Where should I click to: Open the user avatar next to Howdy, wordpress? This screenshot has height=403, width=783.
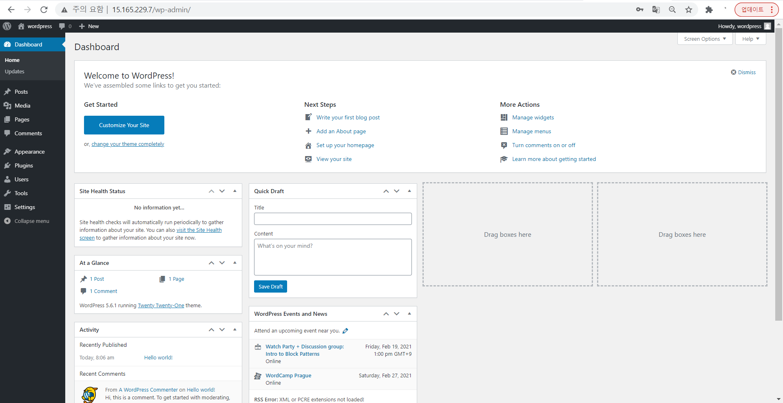[x=768, y=26]
